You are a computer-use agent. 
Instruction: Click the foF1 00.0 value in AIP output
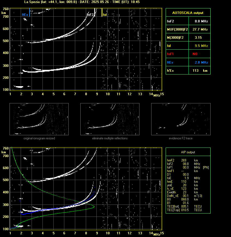(186, 167)
